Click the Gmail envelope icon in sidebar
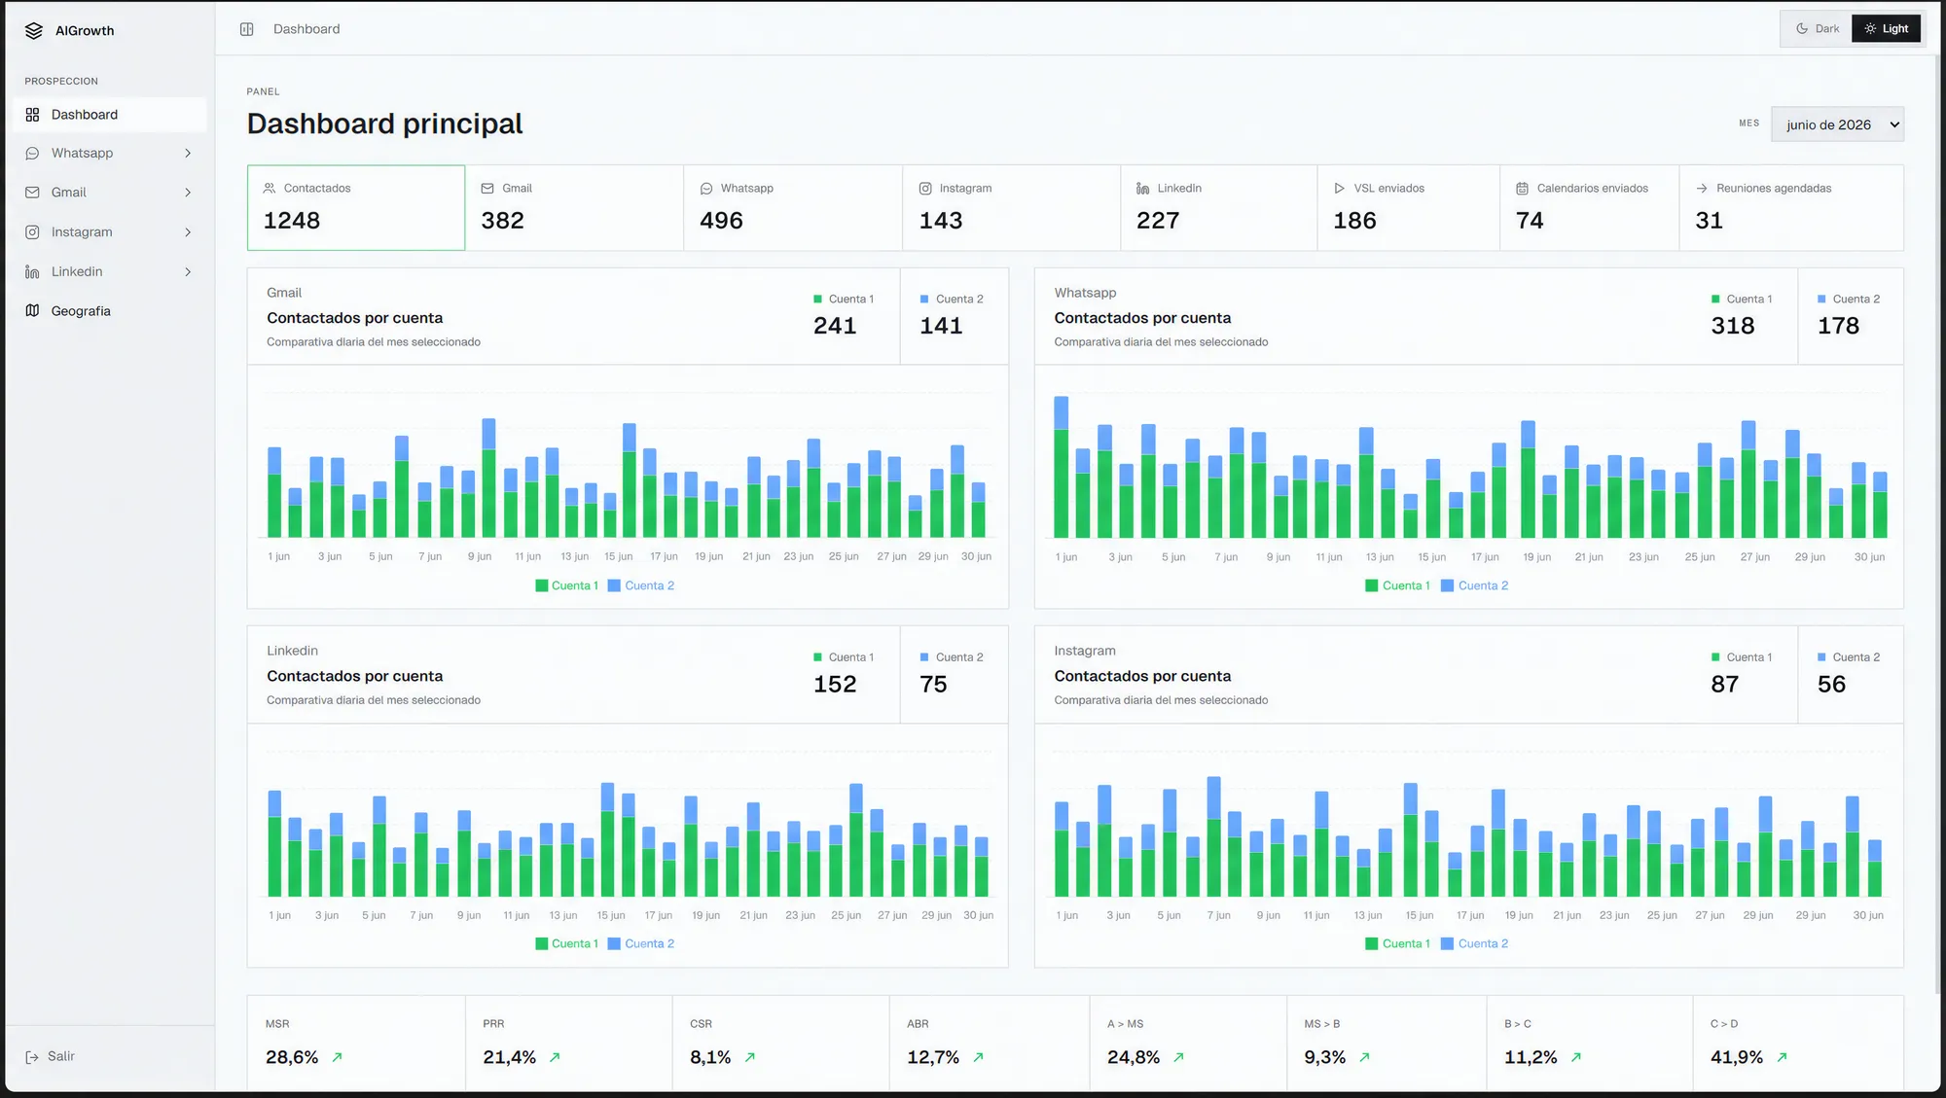 [x=32, y=193]
